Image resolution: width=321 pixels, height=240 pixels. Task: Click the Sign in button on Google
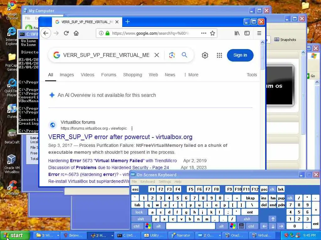pyautogui.click(x=240, y=55)
